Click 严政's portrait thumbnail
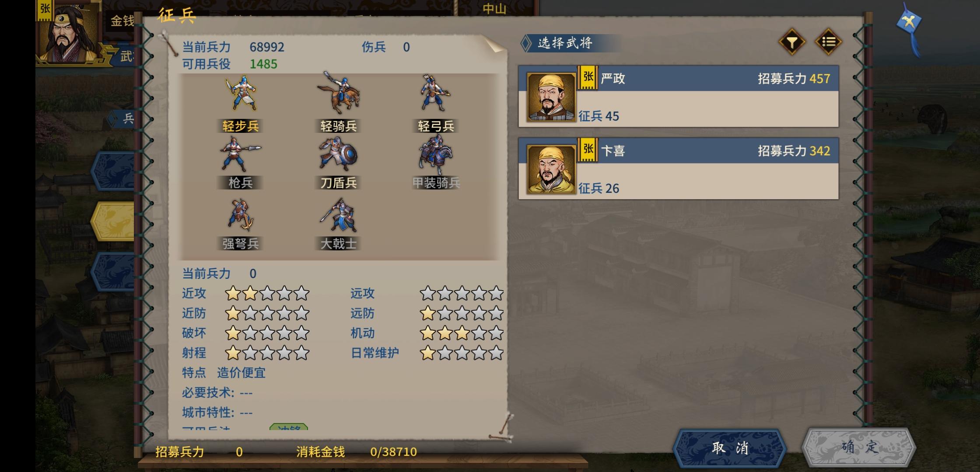The height and width of the screenshot is (472, 980). (551, 97)
